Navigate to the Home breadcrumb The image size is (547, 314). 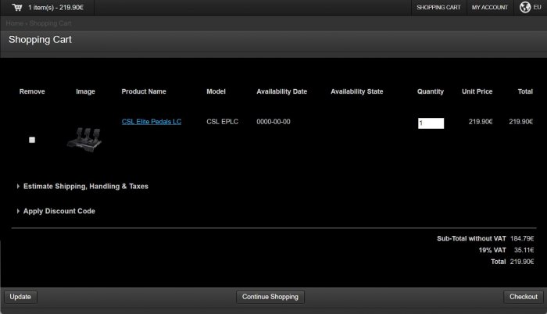tap(14, 23)
